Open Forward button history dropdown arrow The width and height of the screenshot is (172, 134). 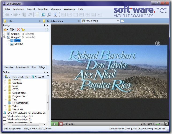point(20,15)
